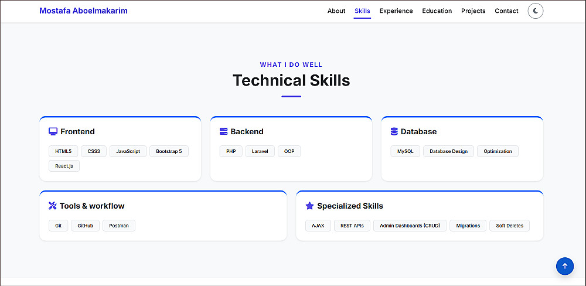Click the Admin Dashboards (CRUD) tag
Image resolution: width=586 pixels, height=286 pixels.
(410, 226)
